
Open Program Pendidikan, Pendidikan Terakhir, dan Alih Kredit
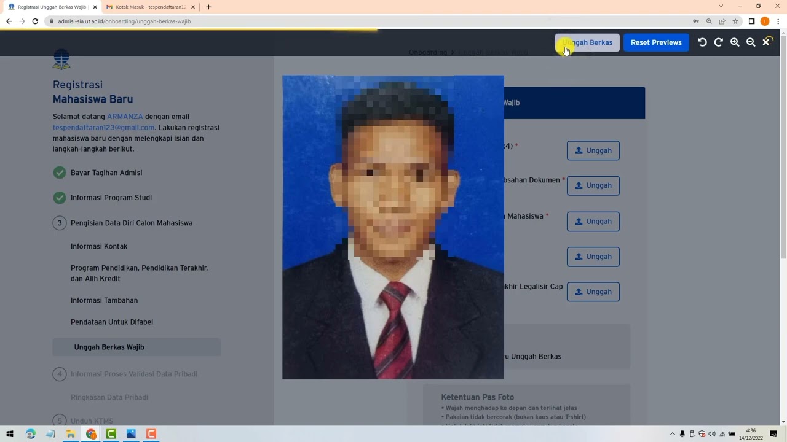(x=139, y=273)
